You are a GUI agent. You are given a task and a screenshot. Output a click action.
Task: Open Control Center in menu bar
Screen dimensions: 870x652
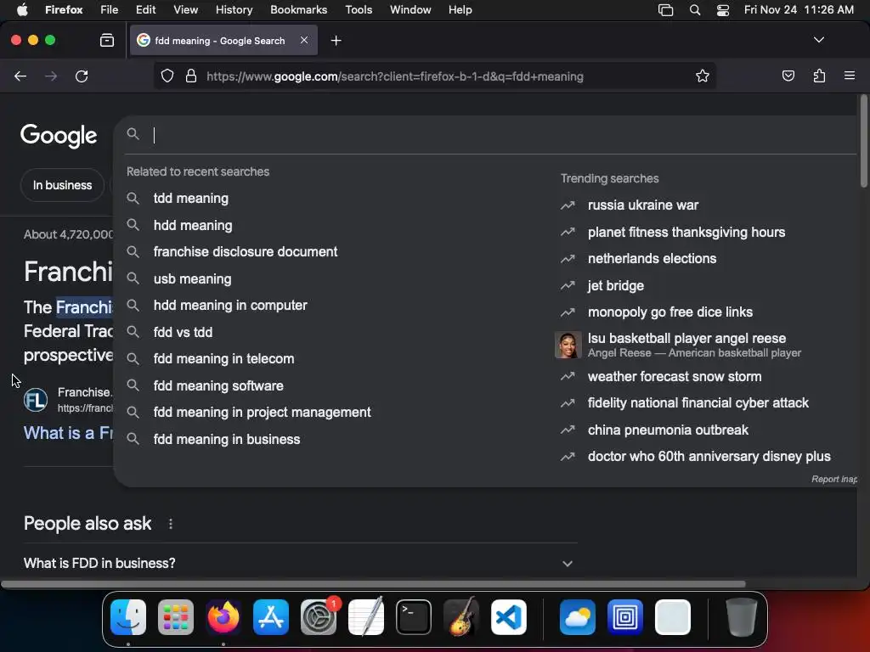point(723,10)
